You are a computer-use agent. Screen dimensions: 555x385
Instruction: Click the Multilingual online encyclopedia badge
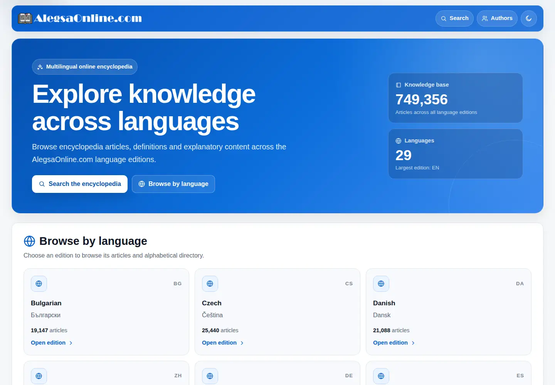(85, 67)
